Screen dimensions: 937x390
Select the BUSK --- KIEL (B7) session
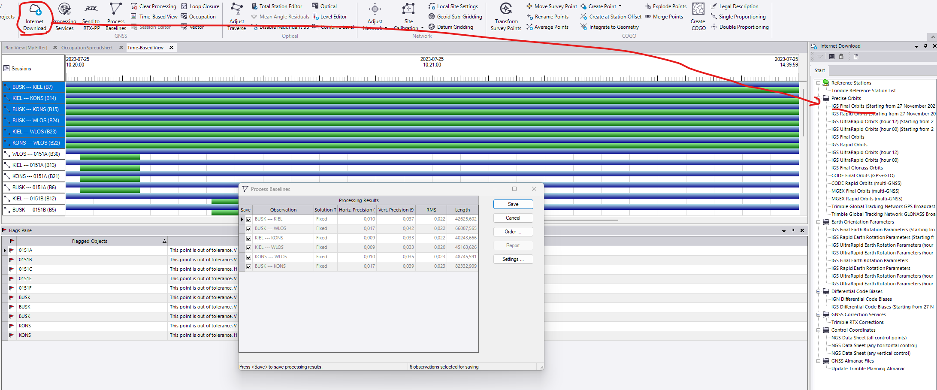[x=34, y=87]
